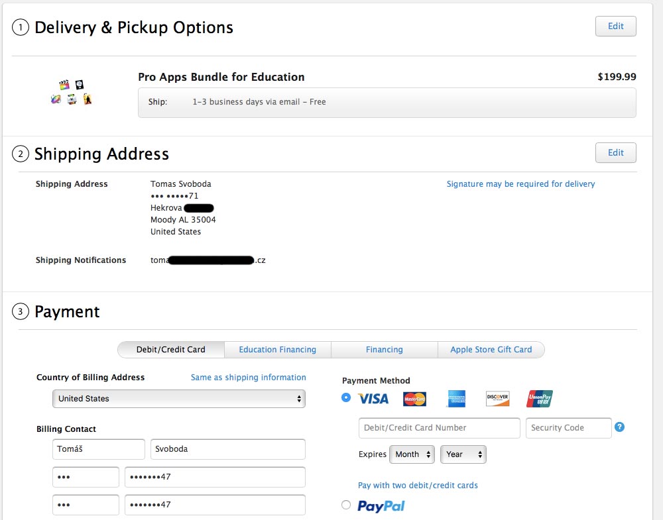Switch to the Education Financing tab

(x=277, y=350)
